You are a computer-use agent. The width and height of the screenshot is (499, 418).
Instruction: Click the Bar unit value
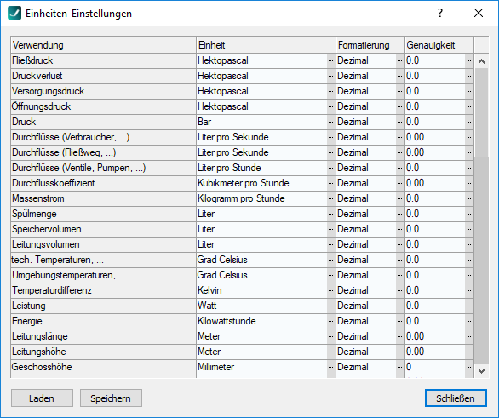pos(204,122)
